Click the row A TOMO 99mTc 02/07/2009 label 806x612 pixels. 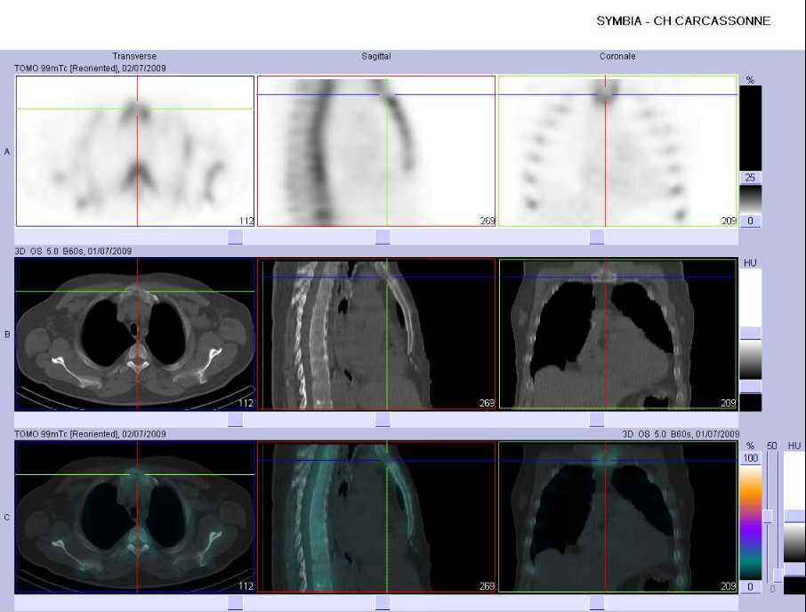coord(90,68)
